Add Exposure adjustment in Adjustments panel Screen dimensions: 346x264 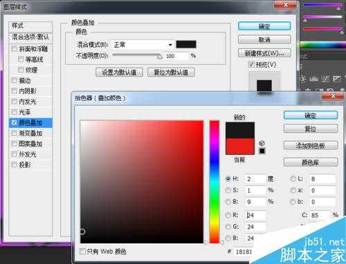(336, 79)
